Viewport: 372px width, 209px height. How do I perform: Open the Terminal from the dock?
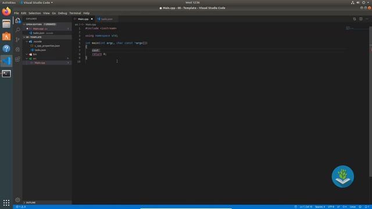(x=6, y=74)
